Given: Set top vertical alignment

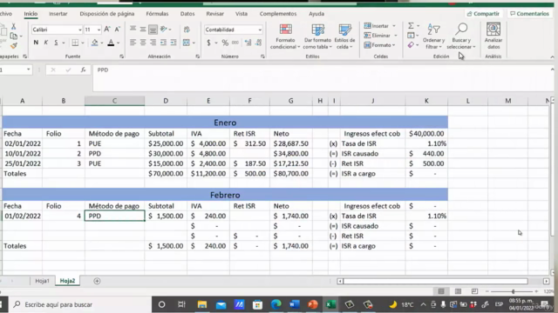Looking at the screenshot, I should click(133, 30).
